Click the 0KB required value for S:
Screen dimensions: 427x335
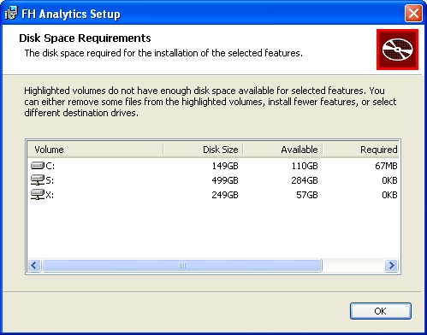coord(389,180)
